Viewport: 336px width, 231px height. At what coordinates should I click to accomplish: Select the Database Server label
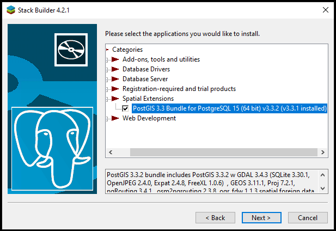145,79
